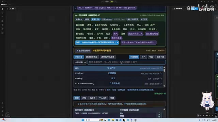218x122 pixels.
Task: Click 添加标签 button
Action: click(79, 57)
